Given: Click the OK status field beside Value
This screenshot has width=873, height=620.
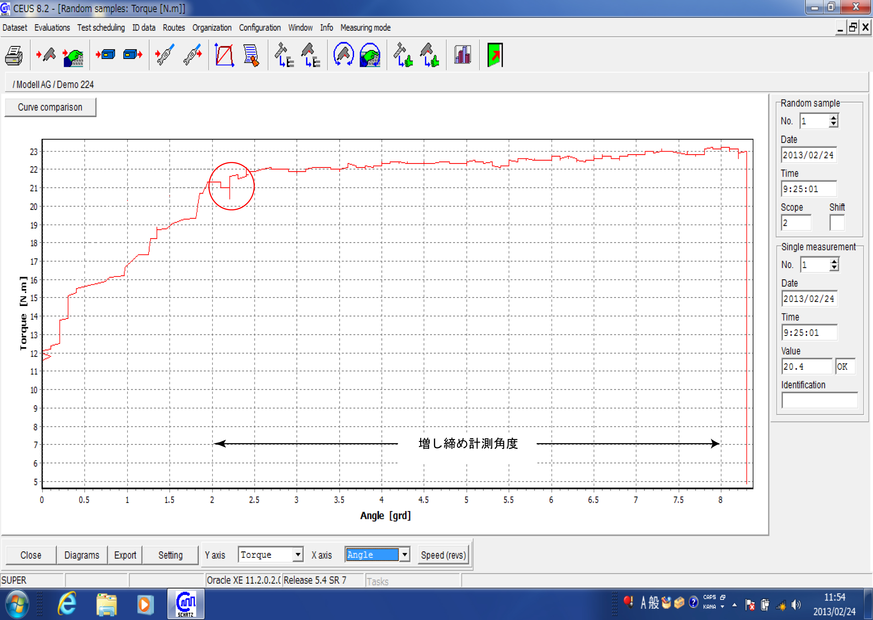Looking at the screenshot, I should pyautogui.click(x=845, y=366).
